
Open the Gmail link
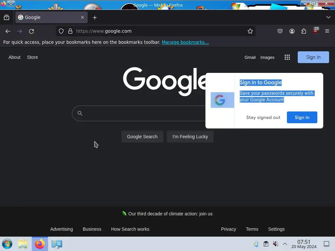pyautogui.click(x=250, y=58)
